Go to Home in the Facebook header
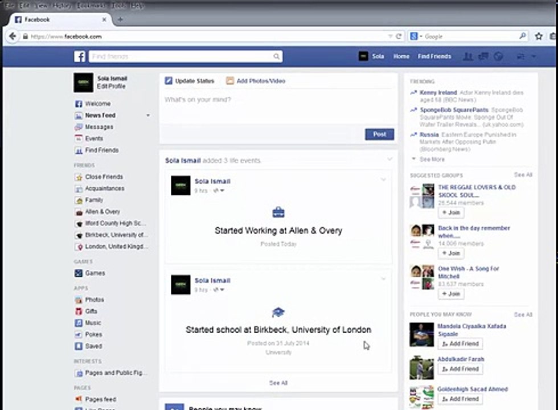The width and height of the screenshot is (558, 410). [x=401, y=56]
